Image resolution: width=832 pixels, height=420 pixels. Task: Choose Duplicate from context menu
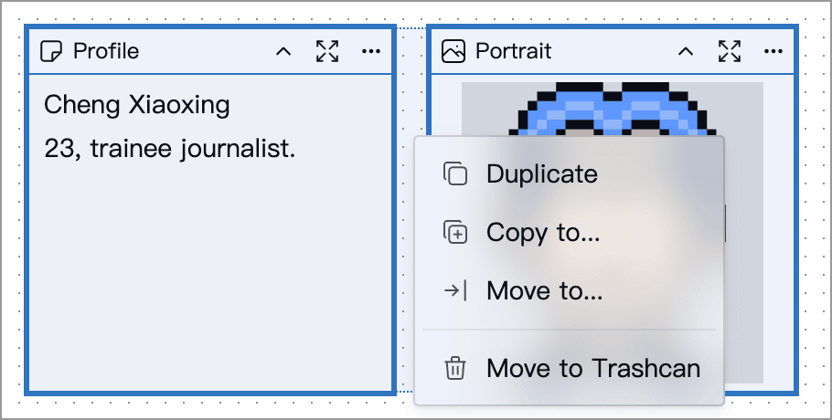(x=569, y=174)
